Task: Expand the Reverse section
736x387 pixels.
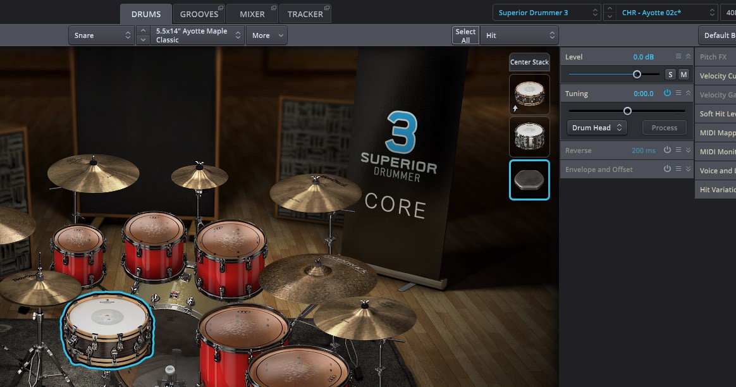Action: (x=688, y=150)
